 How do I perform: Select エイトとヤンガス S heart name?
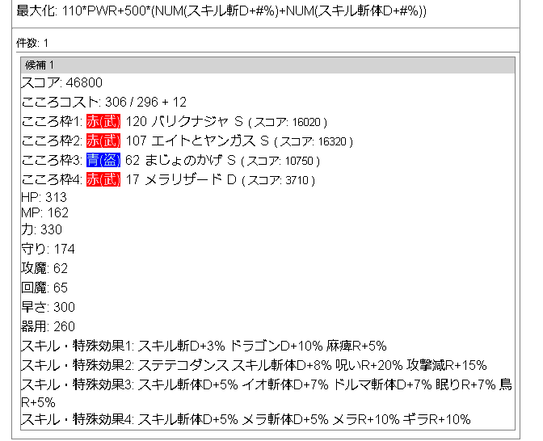click(x=210, y=141)
